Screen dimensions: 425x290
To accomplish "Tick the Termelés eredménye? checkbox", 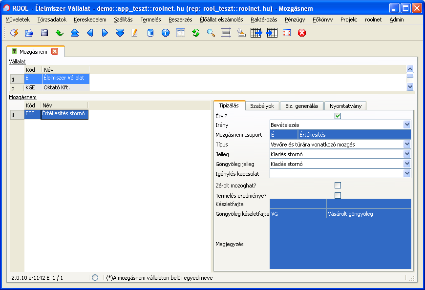I will (338, 195).
